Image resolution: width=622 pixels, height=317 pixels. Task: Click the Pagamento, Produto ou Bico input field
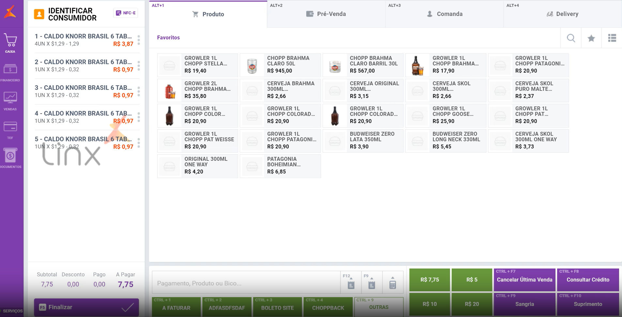click(246, 283)
